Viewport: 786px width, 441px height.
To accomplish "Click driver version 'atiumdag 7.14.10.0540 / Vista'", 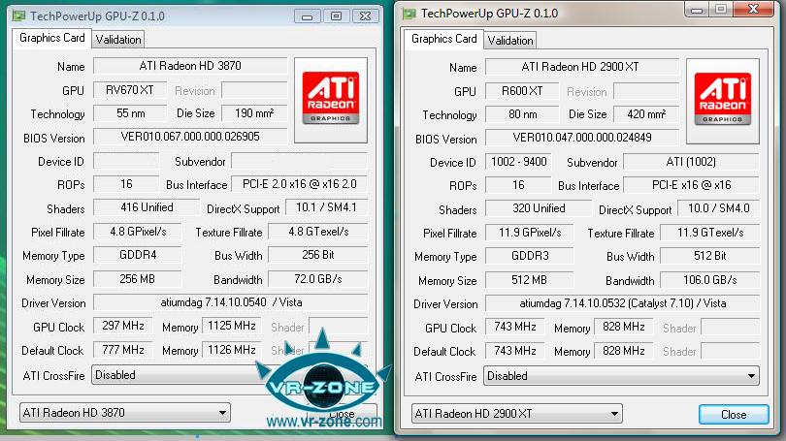I will tap(231, 302).
